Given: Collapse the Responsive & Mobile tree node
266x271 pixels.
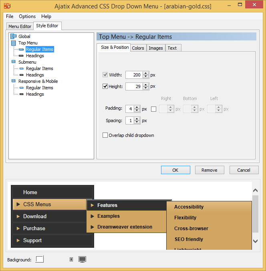Looking at the screenshot, I should [14, 81].
